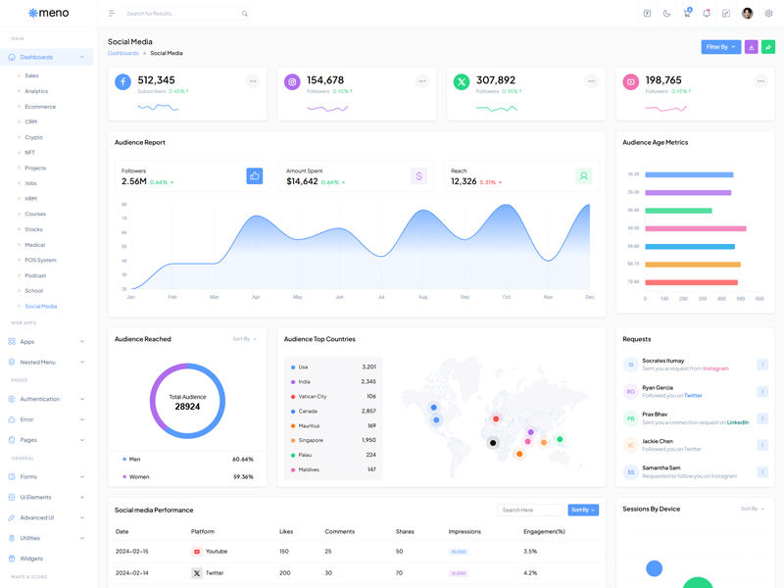Open options menu on the Instagram followers card
Viewport: 784px width, 588px height.
click(x=422, y=81)
